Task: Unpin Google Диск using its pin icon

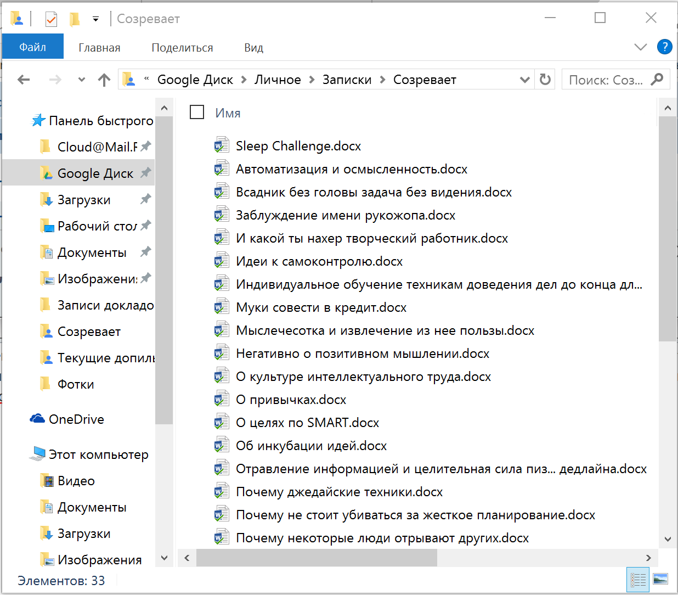Action: 145,173
